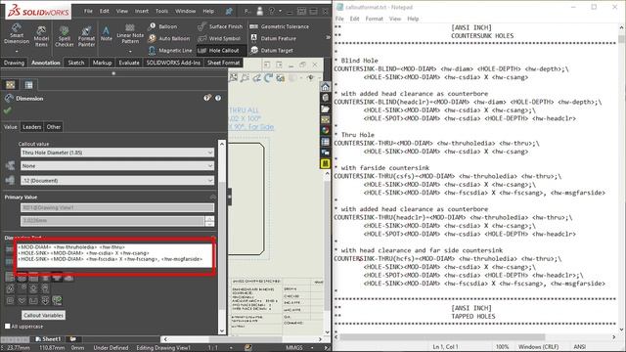Add a Surface Finish symbol
This screenshot has width=626, height=352.
tap(220, 26)
